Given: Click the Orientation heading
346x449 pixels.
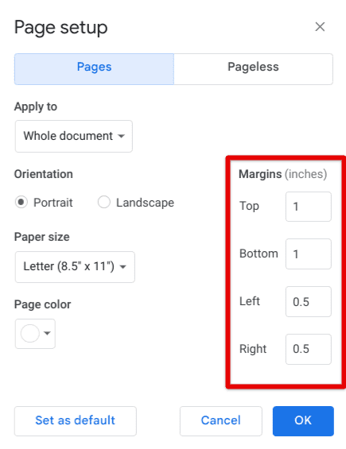Looking at the screenshot, I should [44, 174].
